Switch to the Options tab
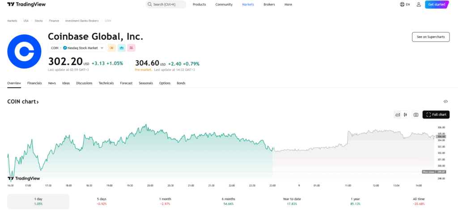458x210 pixels. tap(165, 83)
